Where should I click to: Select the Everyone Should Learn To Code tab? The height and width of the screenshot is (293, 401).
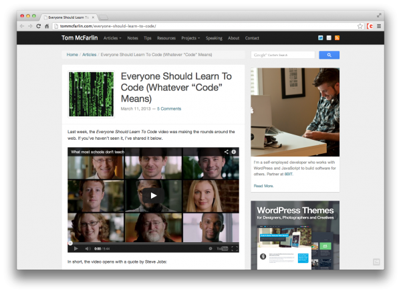[68, 17]
